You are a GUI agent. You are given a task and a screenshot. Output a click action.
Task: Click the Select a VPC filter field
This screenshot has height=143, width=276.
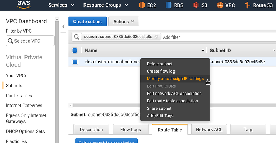pos(30,41)
